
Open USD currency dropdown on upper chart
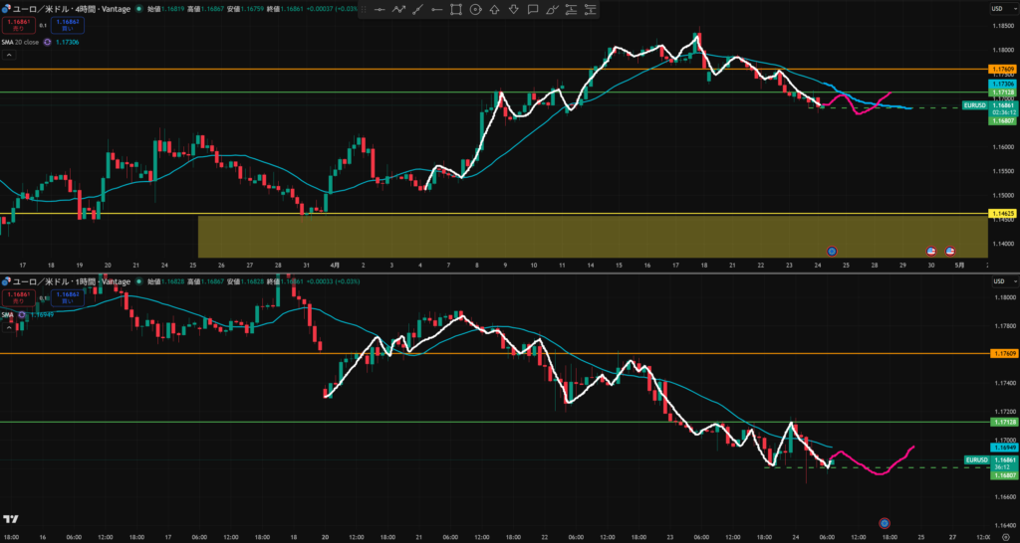(x=996, y=10)
